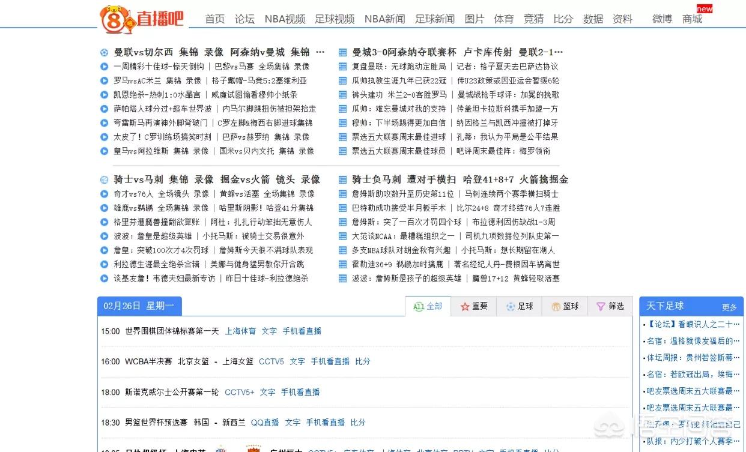Click play icon beside 太皮了！C罗训练场
This screenshot has height=452, width=746.
click(x=105, y=137)
